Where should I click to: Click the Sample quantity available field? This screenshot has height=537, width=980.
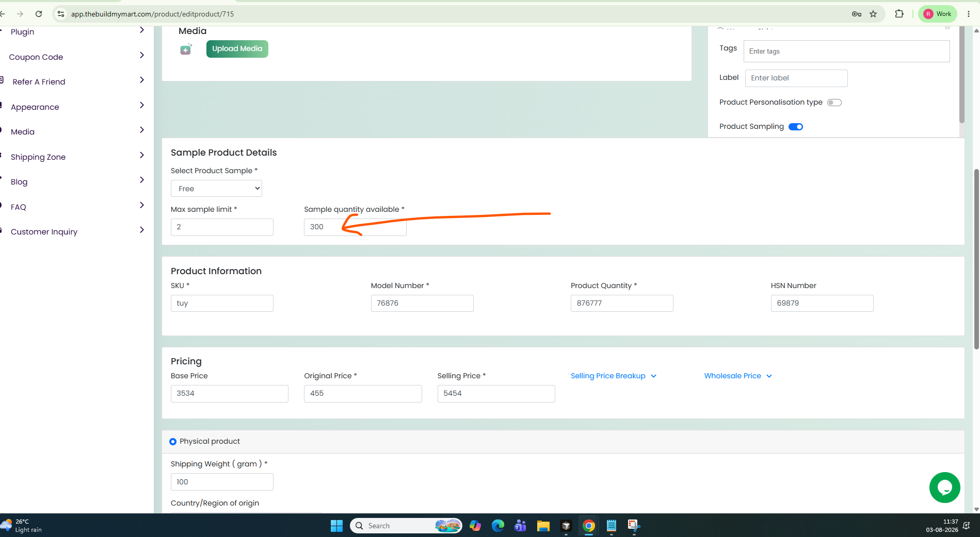coord(355,227)
